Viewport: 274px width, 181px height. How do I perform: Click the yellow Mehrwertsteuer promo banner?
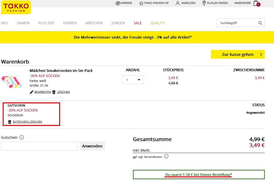point(137,37)
